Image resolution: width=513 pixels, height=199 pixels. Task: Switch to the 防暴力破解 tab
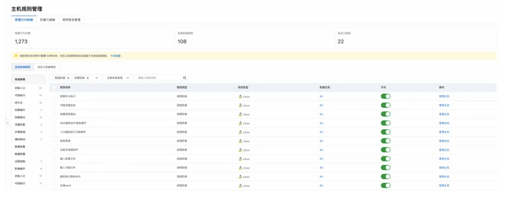click(47, 20)
